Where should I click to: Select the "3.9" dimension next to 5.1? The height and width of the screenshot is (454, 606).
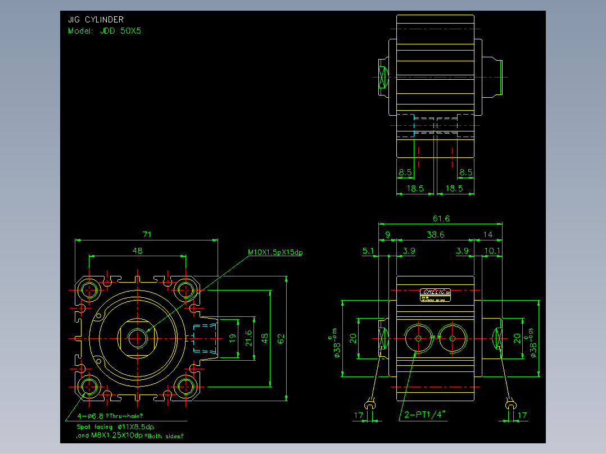(409, 251)
